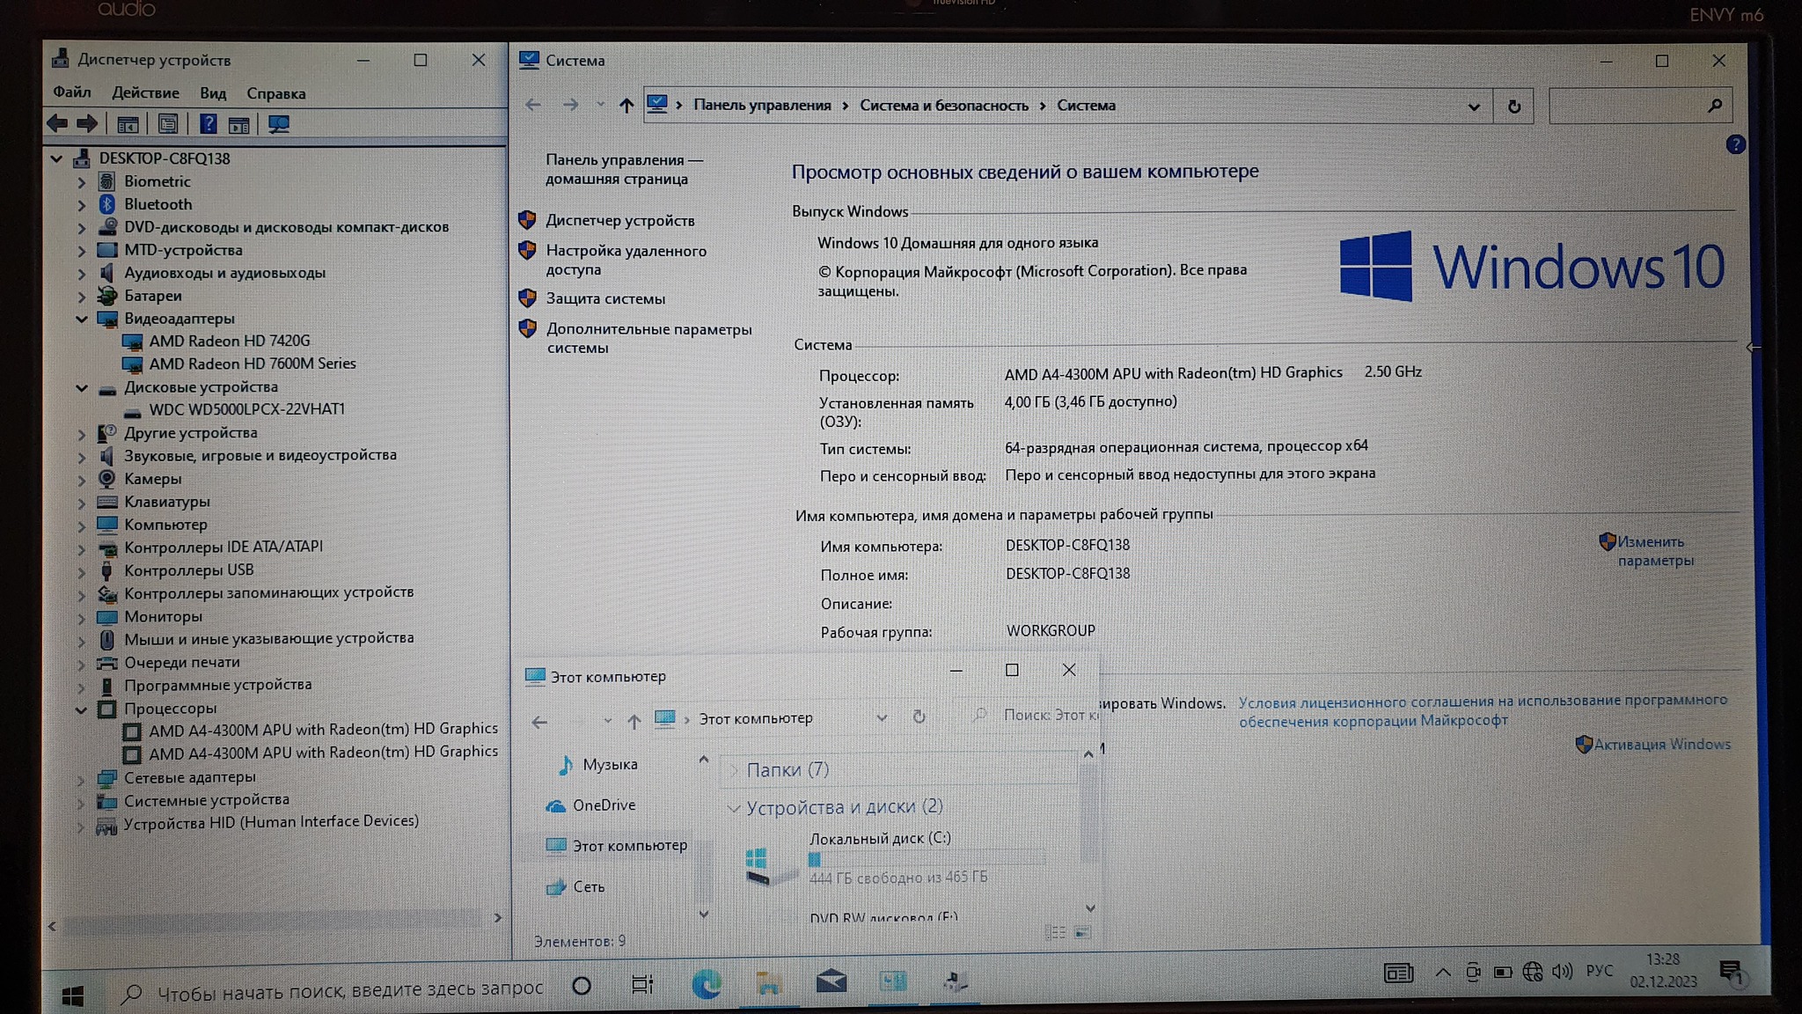Collapse the Видеоадаптеры tree node

click(82, 319)
